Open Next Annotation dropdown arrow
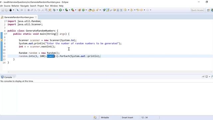Viewport: 213px width, 120px height. (128, 10)
